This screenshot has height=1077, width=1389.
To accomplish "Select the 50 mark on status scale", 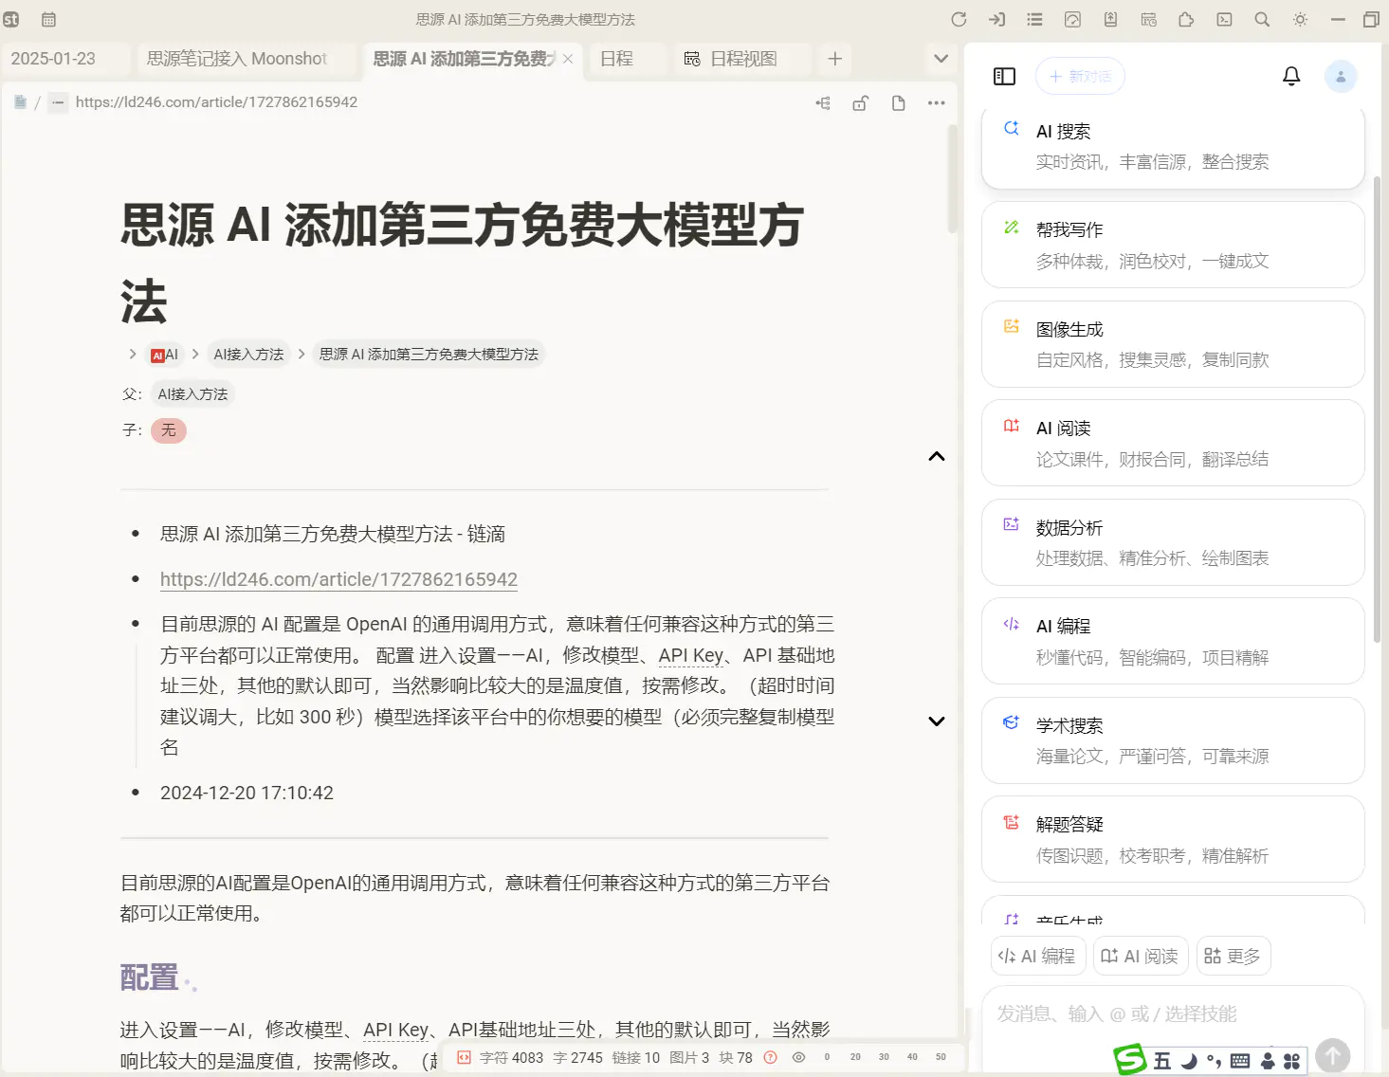I will click(x=941, y=1057).
